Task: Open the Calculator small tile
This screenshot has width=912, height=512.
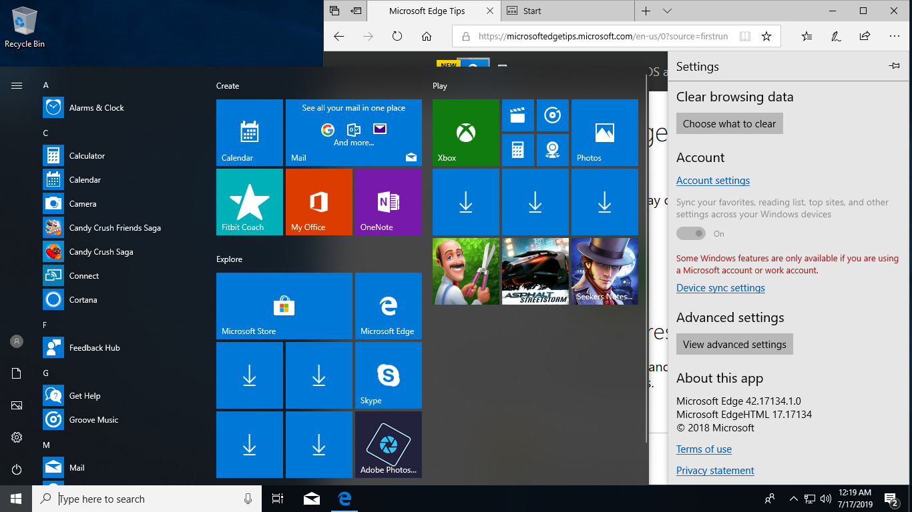Action: coord(518,150)
